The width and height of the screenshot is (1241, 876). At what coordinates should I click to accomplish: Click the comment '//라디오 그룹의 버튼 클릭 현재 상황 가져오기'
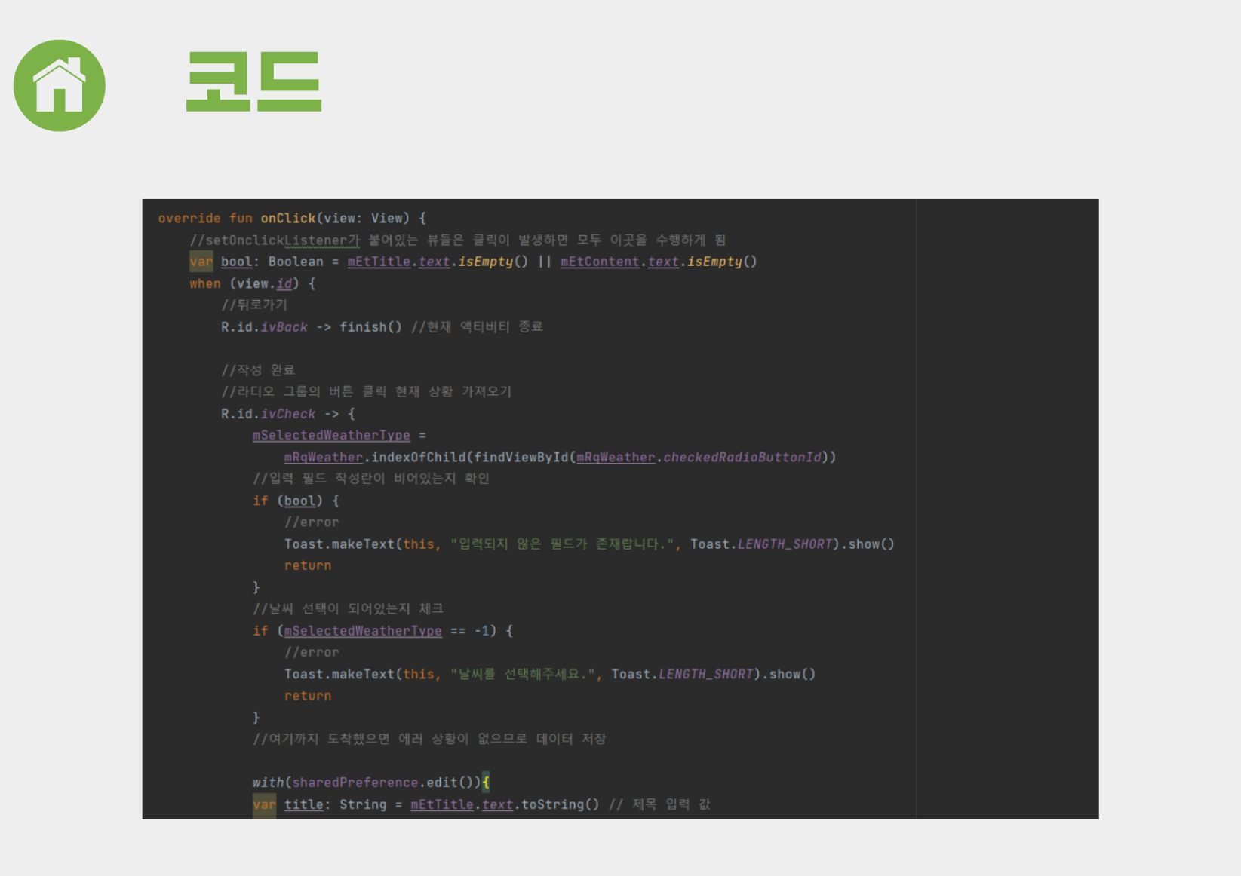pos(367,391)
